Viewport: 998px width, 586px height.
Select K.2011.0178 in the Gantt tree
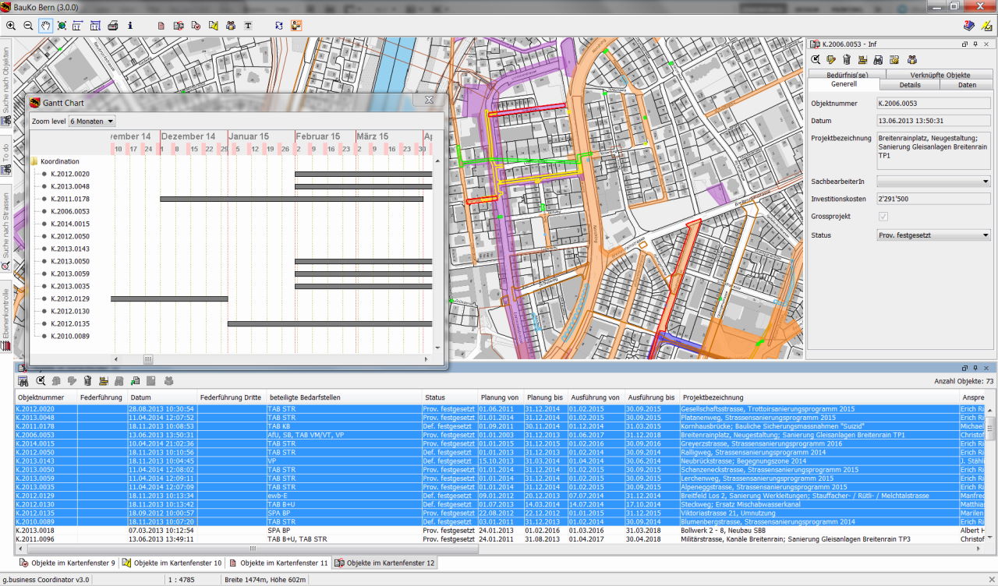click(70, 199)
